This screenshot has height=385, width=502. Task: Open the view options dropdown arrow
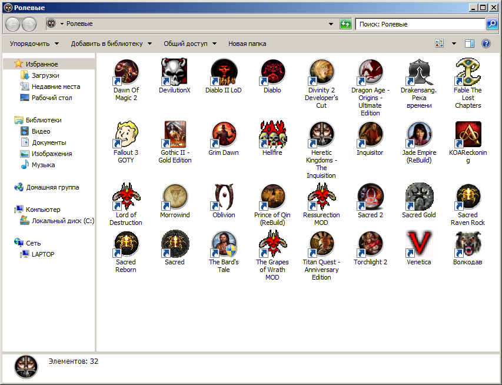point(454,44)
